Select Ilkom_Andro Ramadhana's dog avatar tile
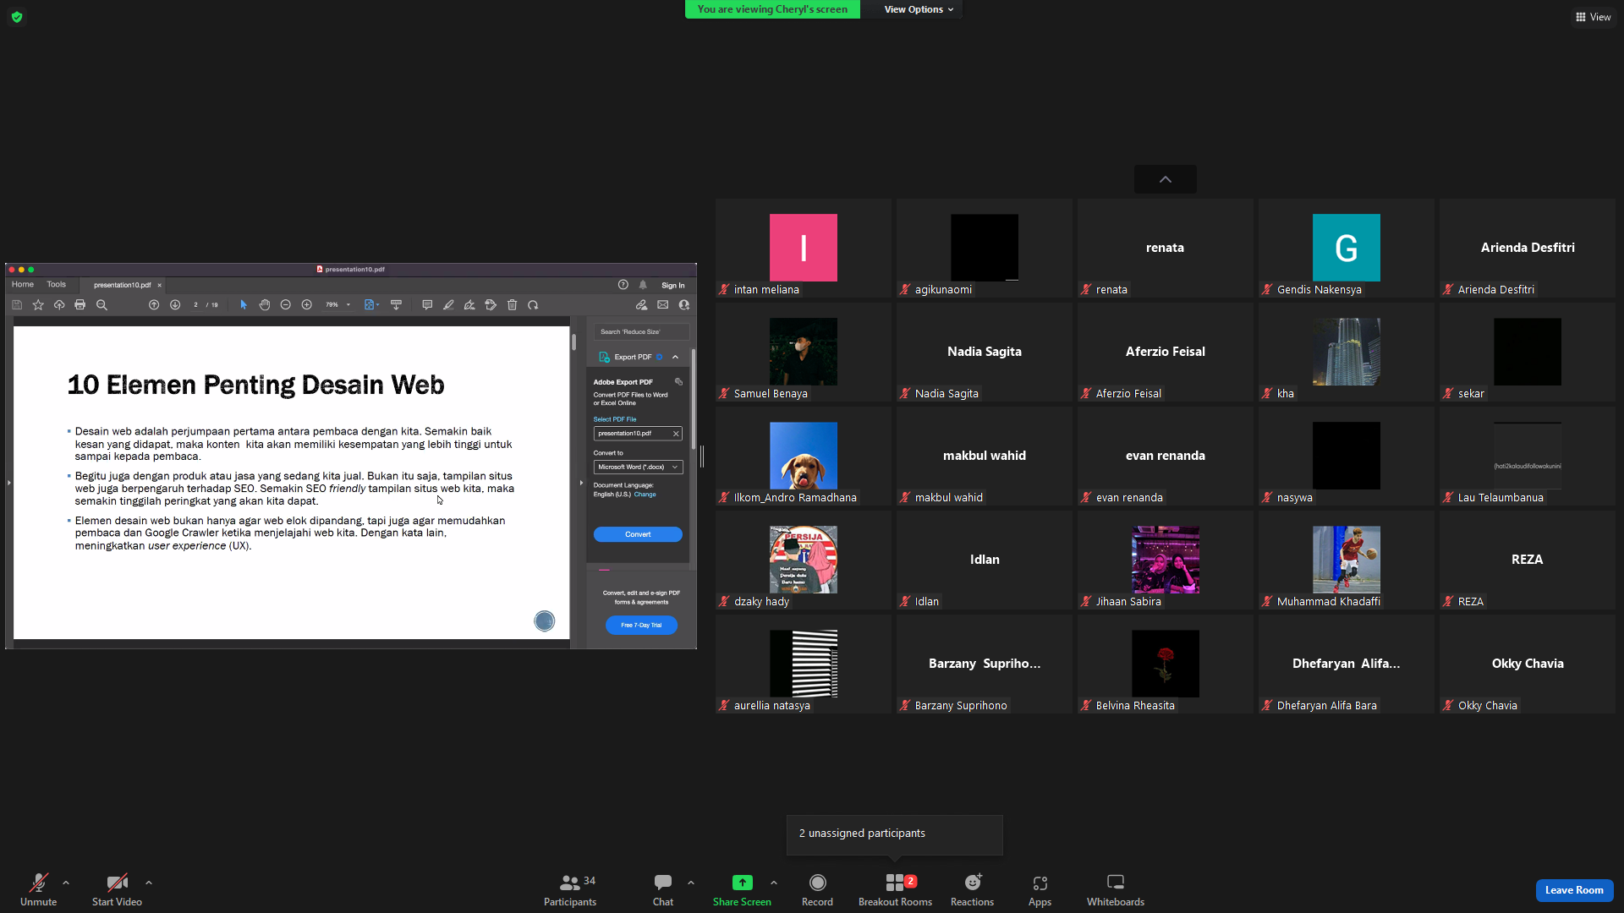Image resolution: width=1624 pixels, height=913 pixels. coord(804,456)
